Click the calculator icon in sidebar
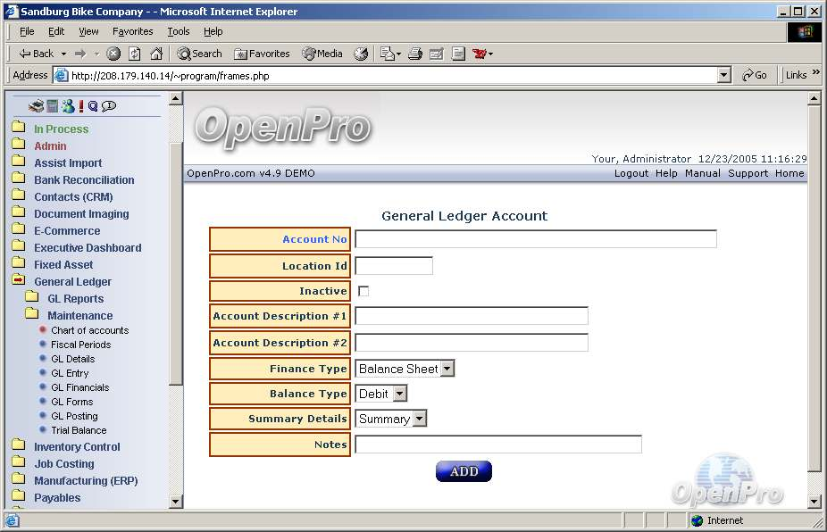 pyautogui.click(x=52, y=106)
